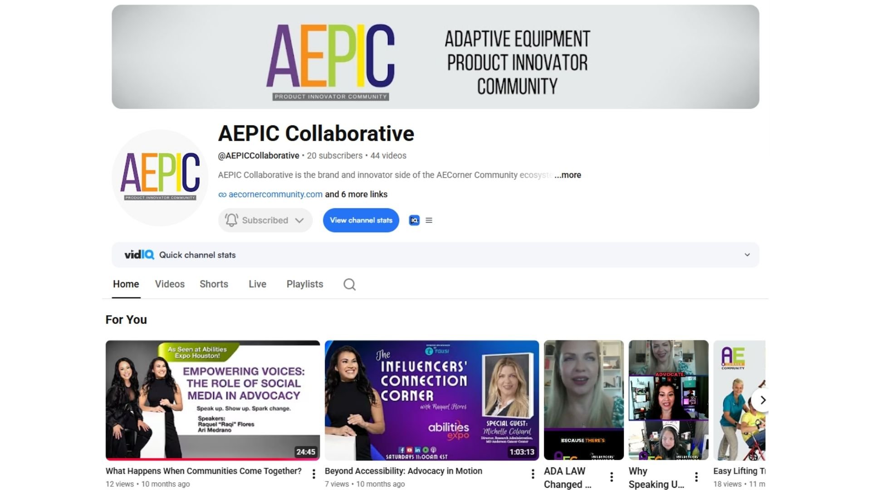Open 'What Happens When Communities Come Together?' title
The image size is (871, 490).
204,471
